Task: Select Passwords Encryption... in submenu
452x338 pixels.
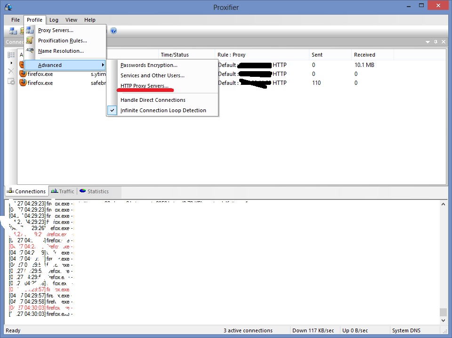Action: click(x=162, y=65)
